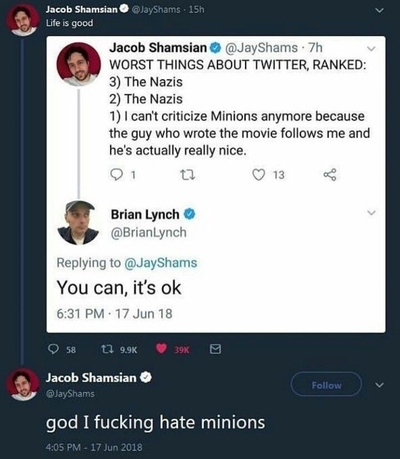Screen dimensions: 400x459
Task: Open the 4:05 PM - 17 Jun 2018 timestamp
Action: coord(94,447)
